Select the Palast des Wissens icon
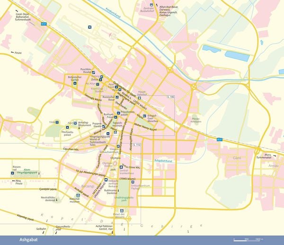 [x=122, y=210]
